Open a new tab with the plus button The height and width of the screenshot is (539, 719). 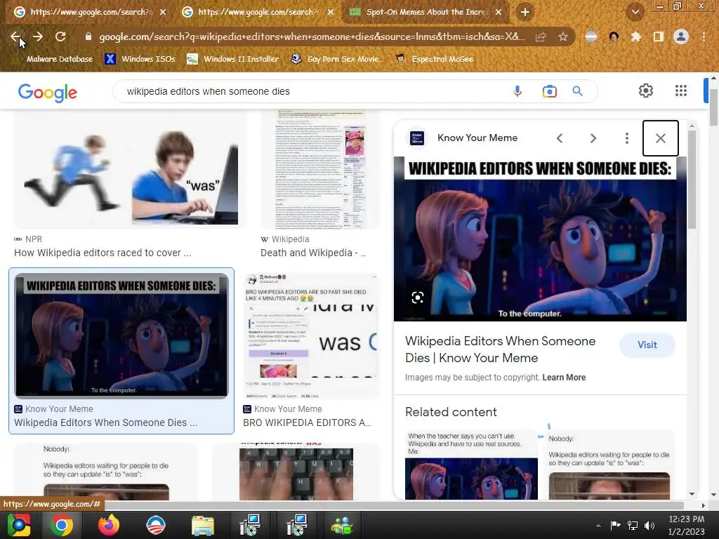click(x=525, y=12)
